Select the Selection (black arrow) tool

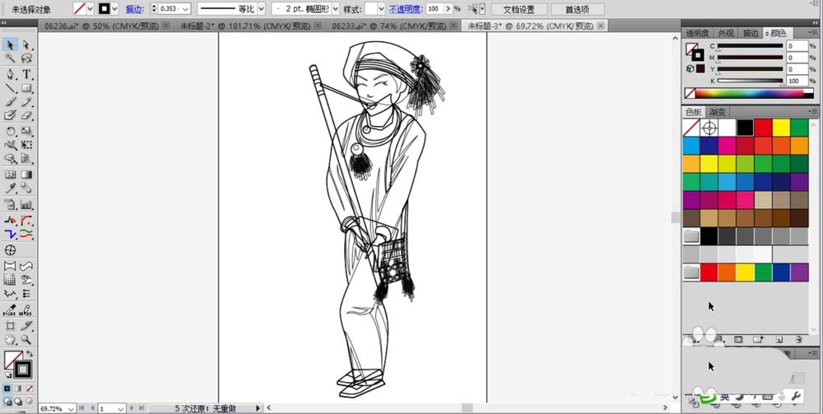pos(10,45)
